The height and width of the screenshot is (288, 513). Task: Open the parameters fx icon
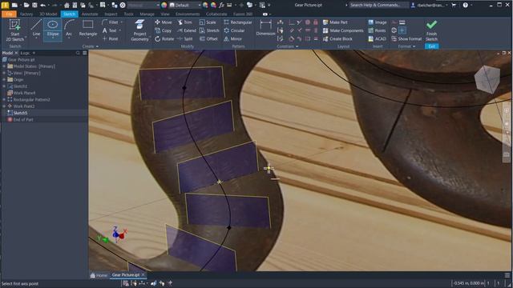[221, 6]
